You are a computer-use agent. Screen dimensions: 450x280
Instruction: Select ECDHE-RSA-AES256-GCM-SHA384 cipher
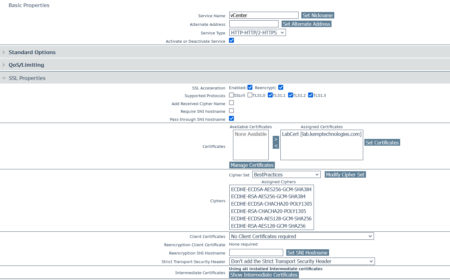[x=271, y=197]
